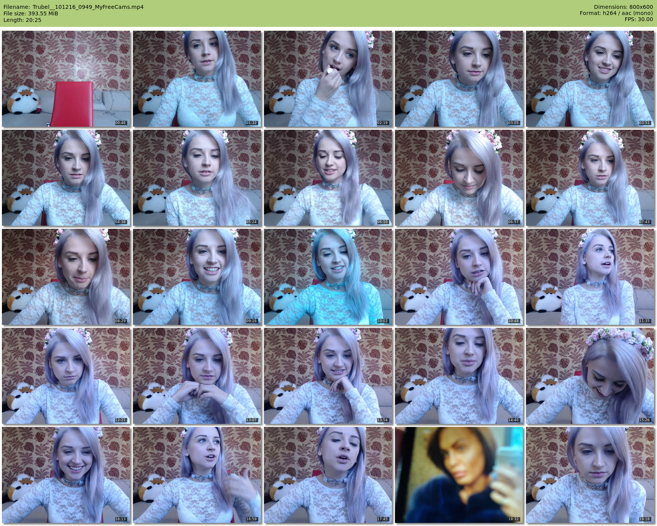
Task: Click the 'File size: 393.55 MiB' text
Action: (x=31, y=13)
